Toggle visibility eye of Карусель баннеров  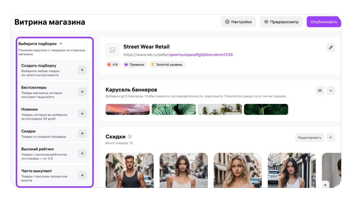[320, 91]
